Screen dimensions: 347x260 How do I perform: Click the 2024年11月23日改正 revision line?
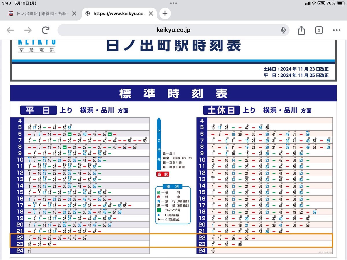[x=296, y=69]
